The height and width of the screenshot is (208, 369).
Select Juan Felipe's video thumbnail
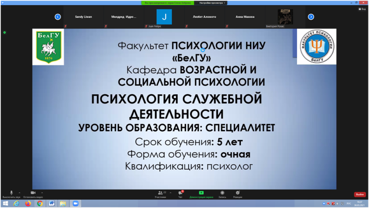(x=164, y=17)
